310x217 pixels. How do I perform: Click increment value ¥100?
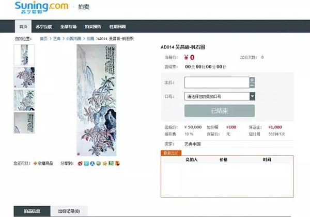(x=231, y=127)
